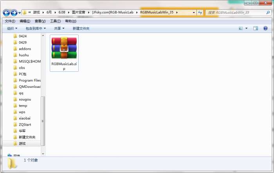Click RGBMusicLabWin_35 breadcrumb segment
This screenshot has height=173, width=274.
157,12
